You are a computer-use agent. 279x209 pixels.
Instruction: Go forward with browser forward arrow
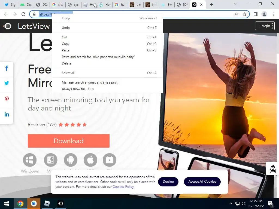pyautogui.click(x=15, y=14)
